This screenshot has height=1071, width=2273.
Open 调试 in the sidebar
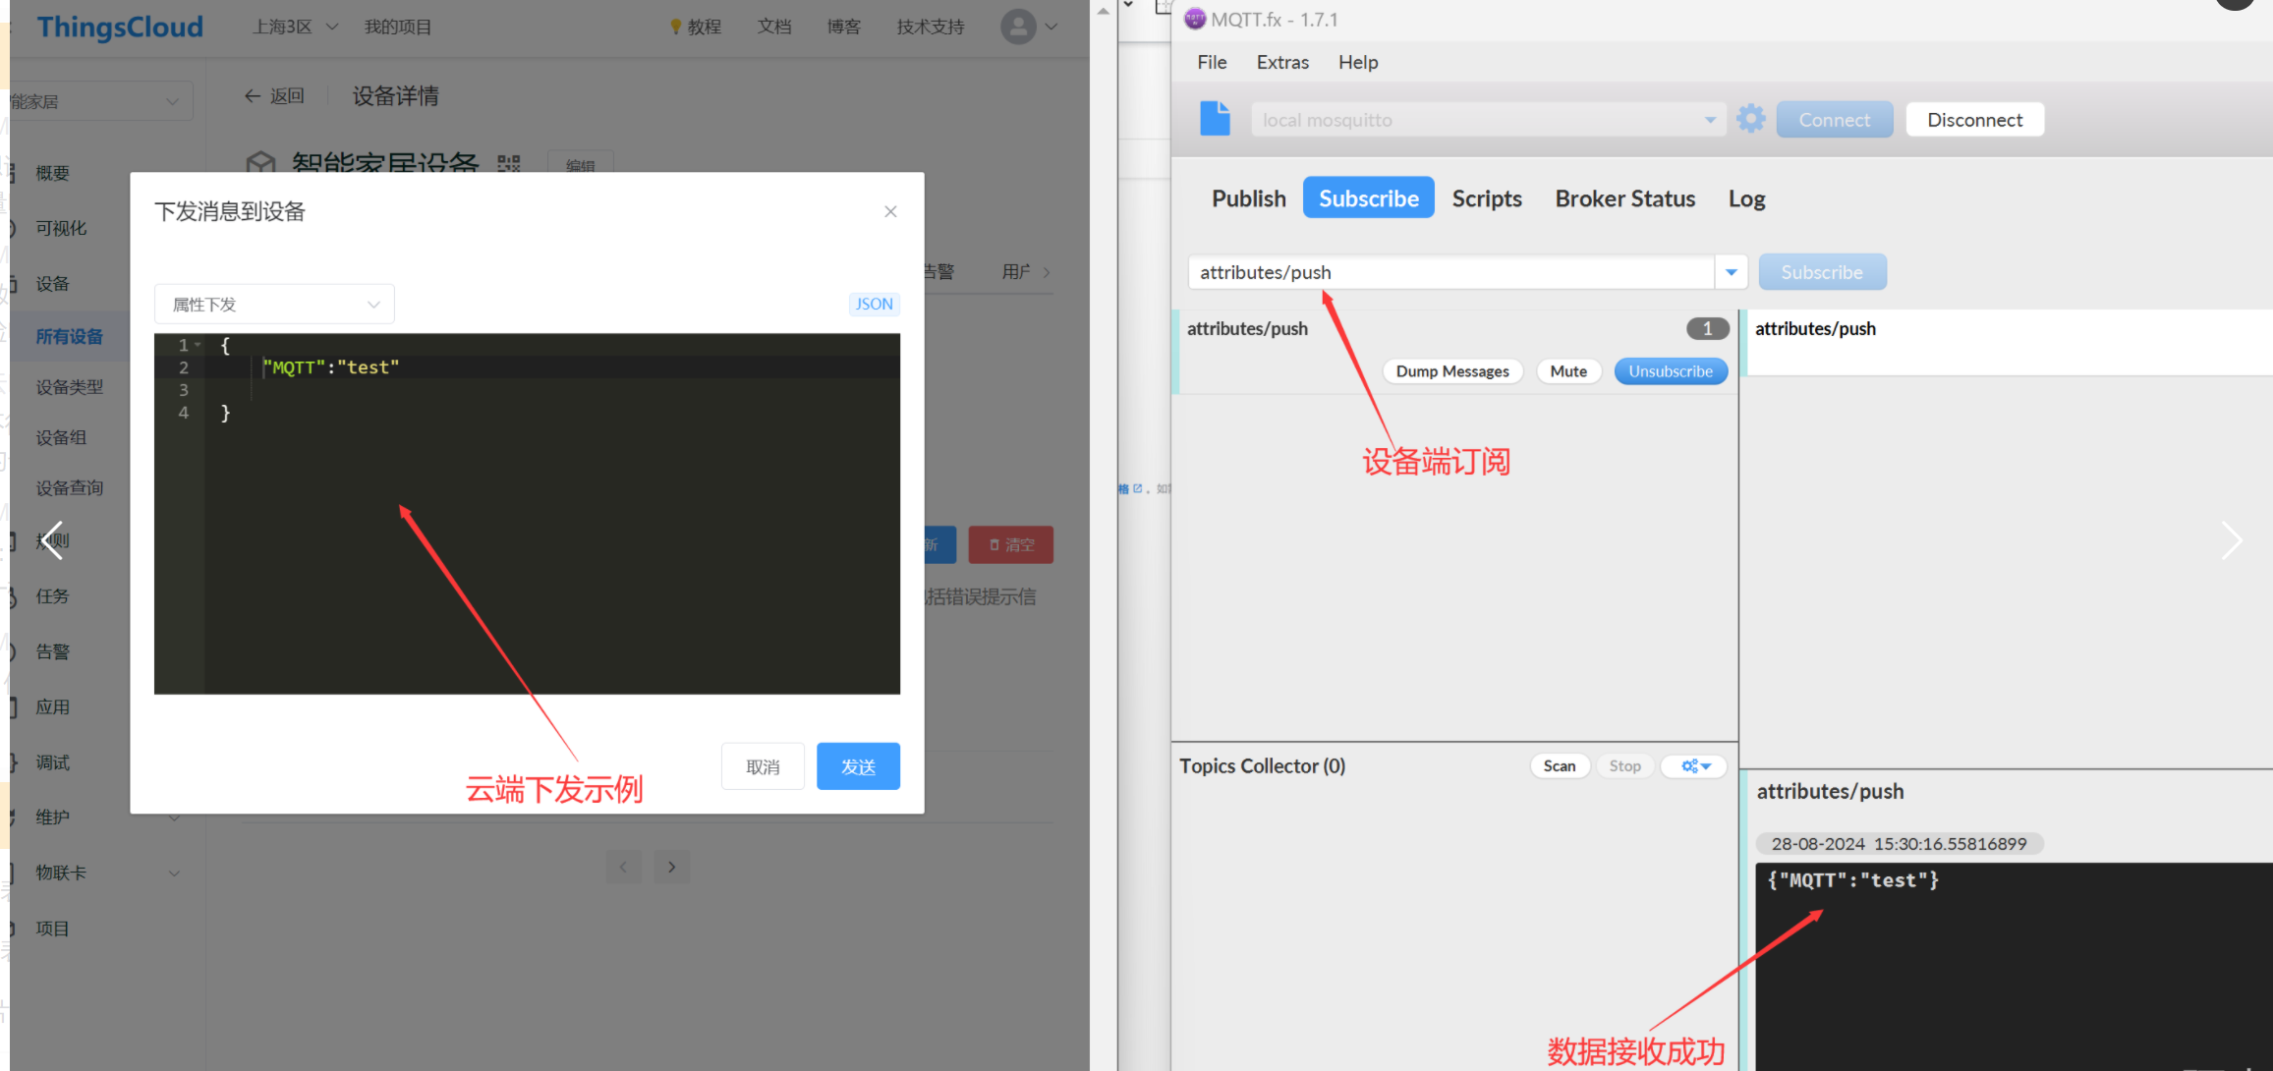(x=53, y=762)
